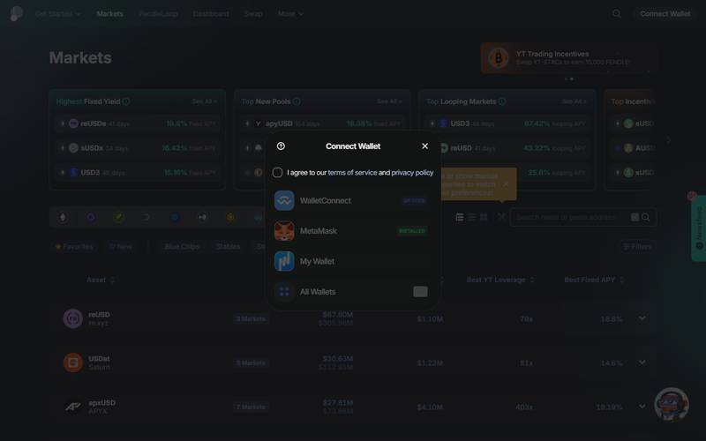
Task: Click the header search magnifier icon
Action: [x=616, y=14]
